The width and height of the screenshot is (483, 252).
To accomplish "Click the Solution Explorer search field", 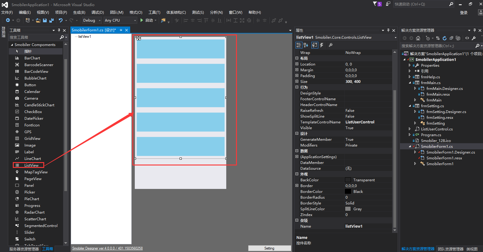I will [438, 46].
